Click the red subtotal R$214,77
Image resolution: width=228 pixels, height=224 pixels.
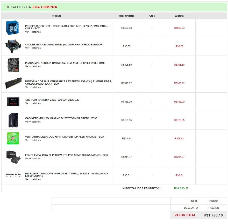point(179,157)
